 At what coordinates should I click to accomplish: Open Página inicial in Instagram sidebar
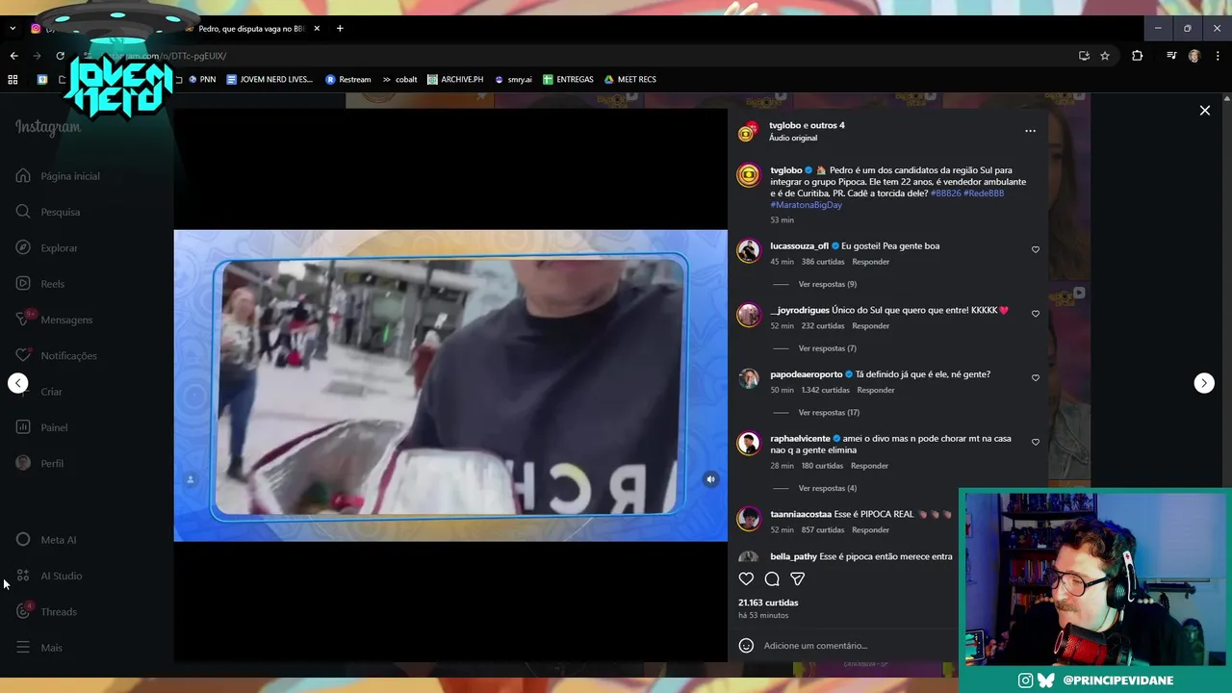point(58,176)
